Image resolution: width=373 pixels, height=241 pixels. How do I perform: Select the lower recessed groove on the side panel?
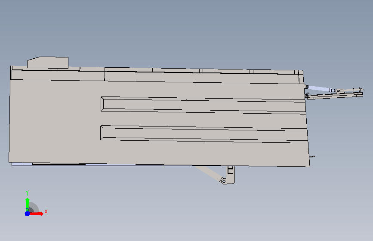point(204,134)
